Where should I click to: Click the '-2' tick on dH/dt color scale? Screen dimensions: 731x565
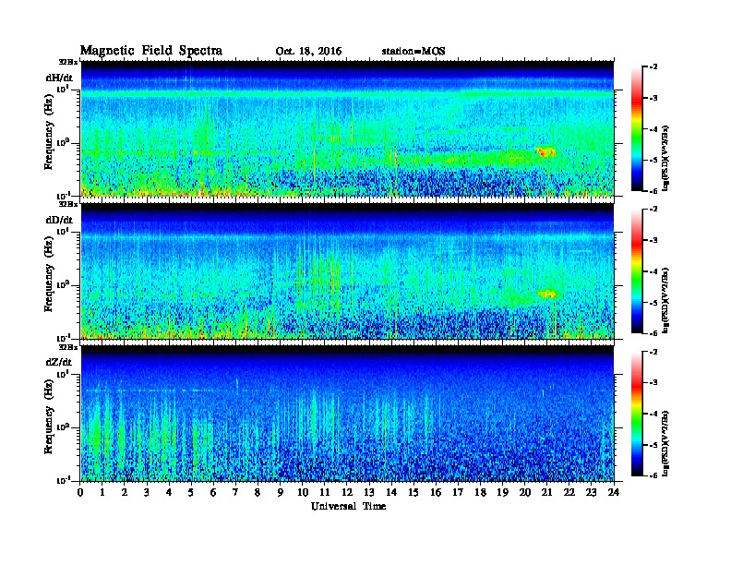[653, 67]
